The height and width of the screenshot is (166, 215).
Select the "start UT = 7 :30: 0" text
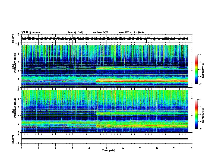131,33
